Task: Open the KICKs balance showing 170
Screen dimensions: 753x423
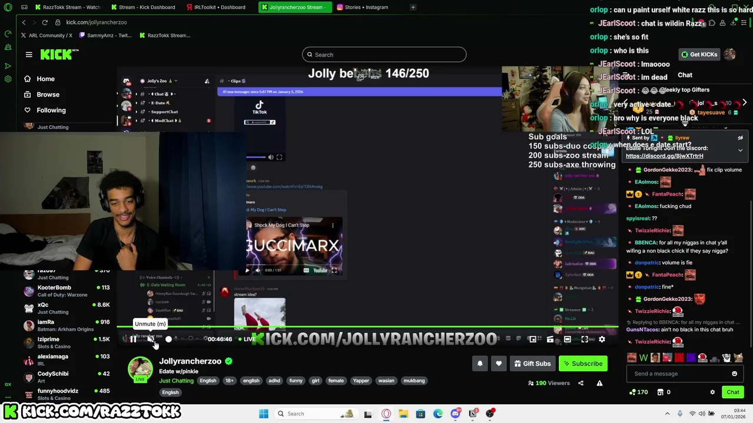Action: pyautogui.click(x=639, y=392)
